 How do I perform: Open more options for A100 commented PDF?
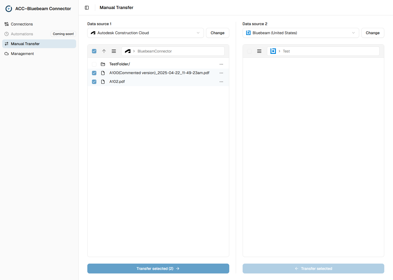[x=221, y=73]
